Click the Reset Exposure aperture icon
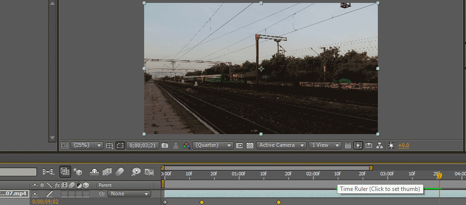 click(391, 145)
